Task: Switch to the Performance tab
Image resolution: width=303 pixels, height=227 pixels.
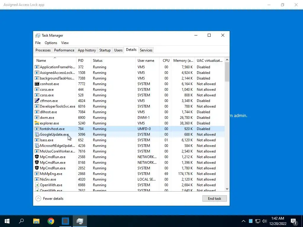Action: point(64,50)
